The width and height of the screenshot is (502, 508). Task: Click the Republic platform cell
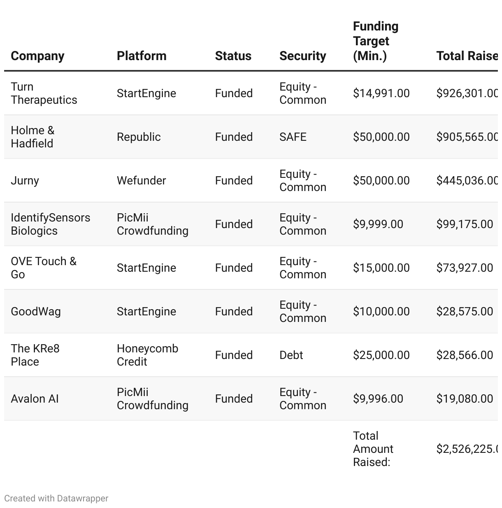click(x=139, y=137)
